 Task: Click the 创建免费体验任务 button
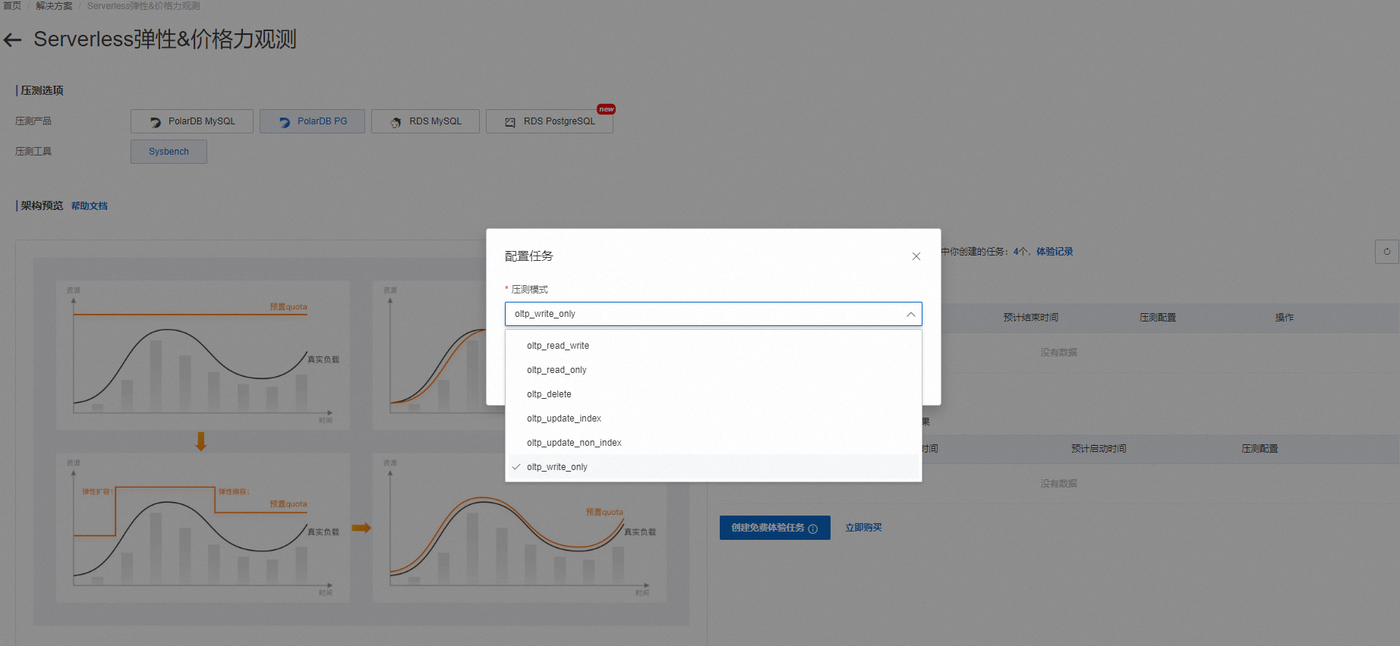coord(775,528)
